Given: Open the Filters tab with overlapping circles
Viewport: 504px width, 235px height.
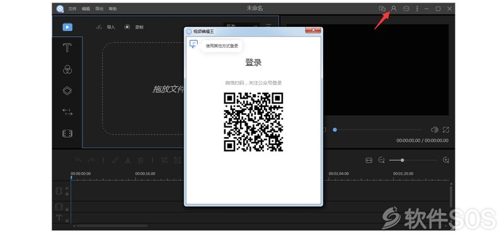Looking at the screenshot, I should 67,69.
